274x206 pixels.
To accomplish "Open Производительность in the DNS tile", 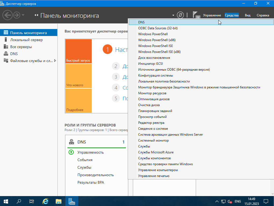I will pyautogui.click(x=95, y=175).
